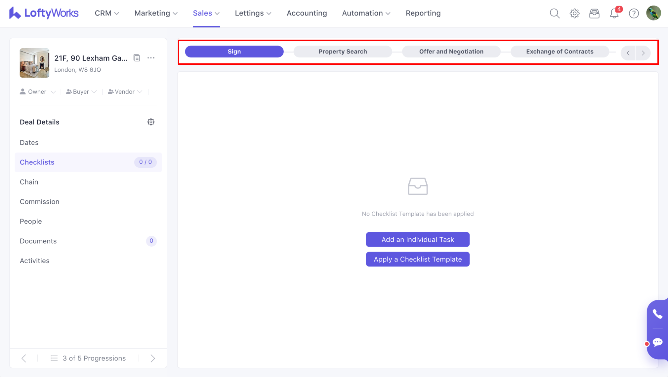The image size is (668, 377).
Task: Click Add an Individual Task button
Action: [x=417, y=239]
